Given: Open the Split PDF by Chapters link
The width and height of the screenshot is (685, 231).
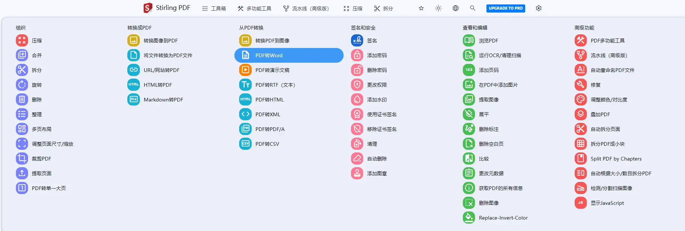Looking at the screenshot, I should [616, 159].
